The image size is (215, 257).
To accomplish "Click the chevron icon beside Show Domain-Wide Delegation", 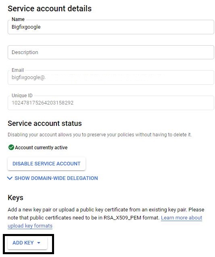I will pyautogui.click(x=10, y=178).
